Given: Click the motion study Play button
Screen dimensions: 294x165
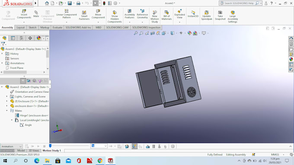Looking at the screenshot, I should pyautogui.click(x=38, y=146).
